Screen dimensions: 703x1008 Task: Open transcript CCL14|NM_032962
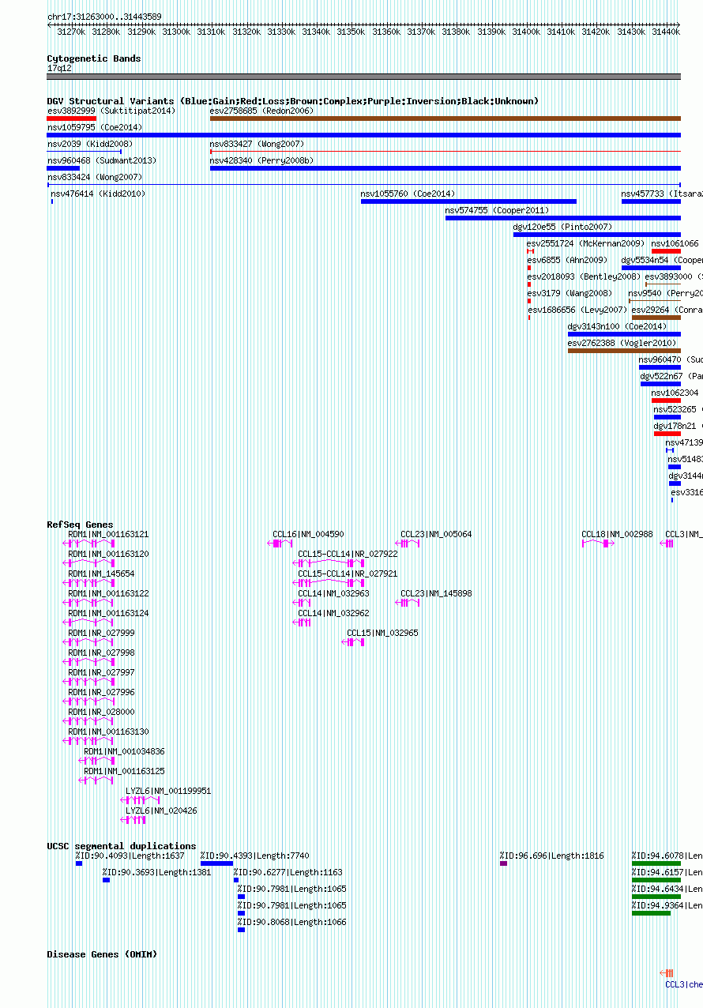coord(333,613)
